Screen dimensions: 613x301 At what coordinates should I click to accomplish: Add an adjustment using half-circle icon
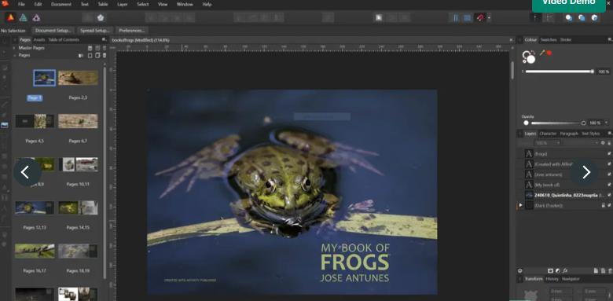558,270
